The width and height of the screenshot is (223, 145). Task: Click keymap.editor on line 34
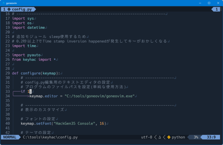point(44,96)
